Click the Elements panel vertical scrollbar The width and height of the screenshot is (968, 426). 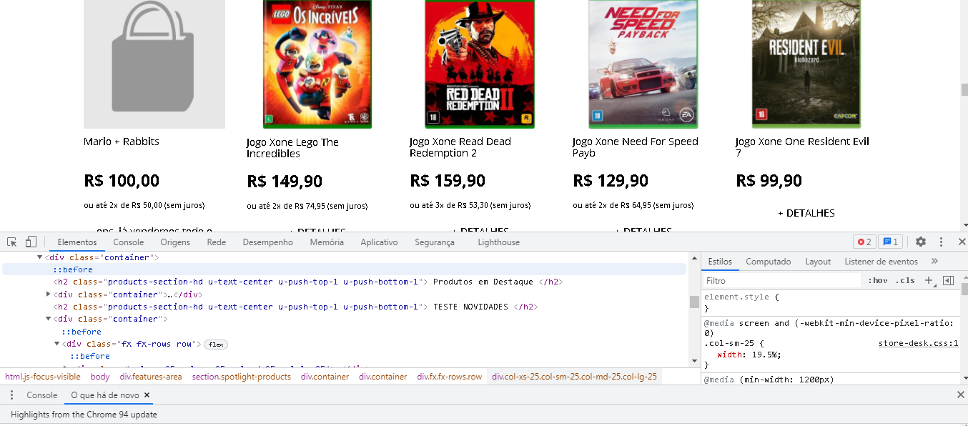[694, 302]
